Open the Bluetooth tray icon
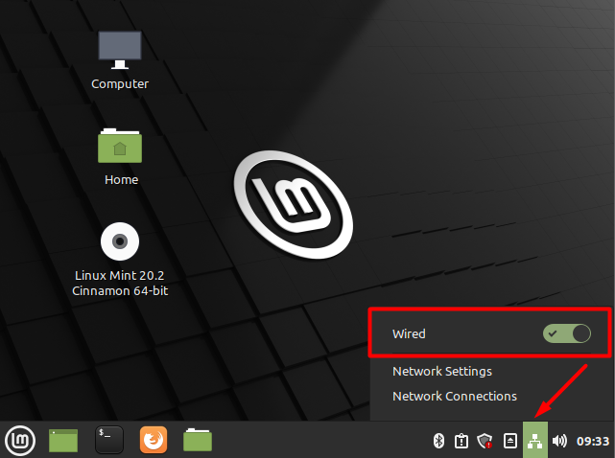Screen dimensions: 615x458 point(438,441)
